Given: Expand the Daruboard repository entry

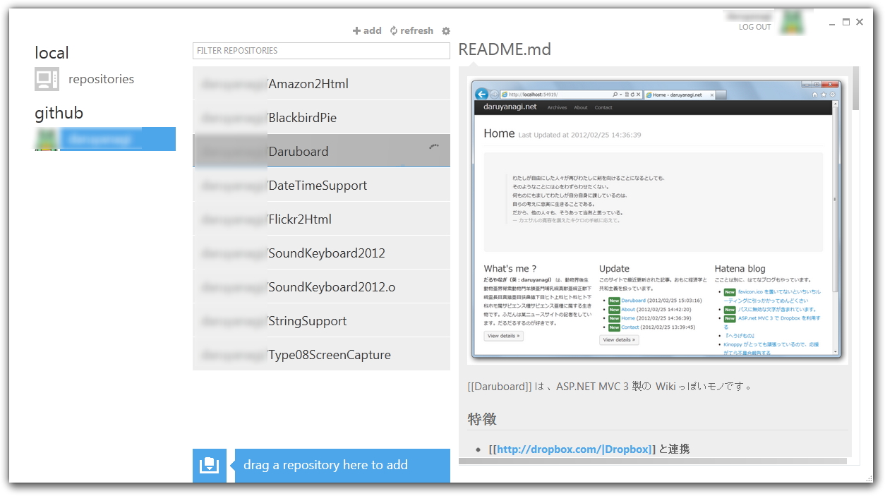Looking at the screenshot, I should tap(321, 150).
